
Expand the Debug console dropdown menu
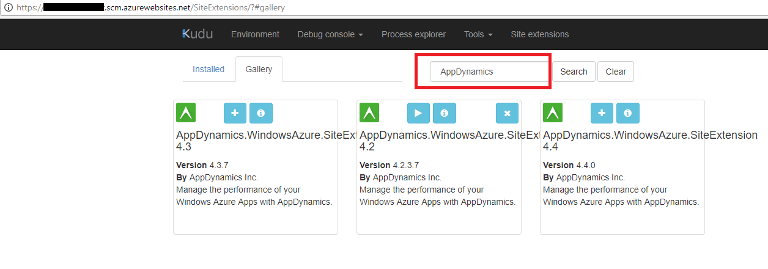tap(330, 34)
